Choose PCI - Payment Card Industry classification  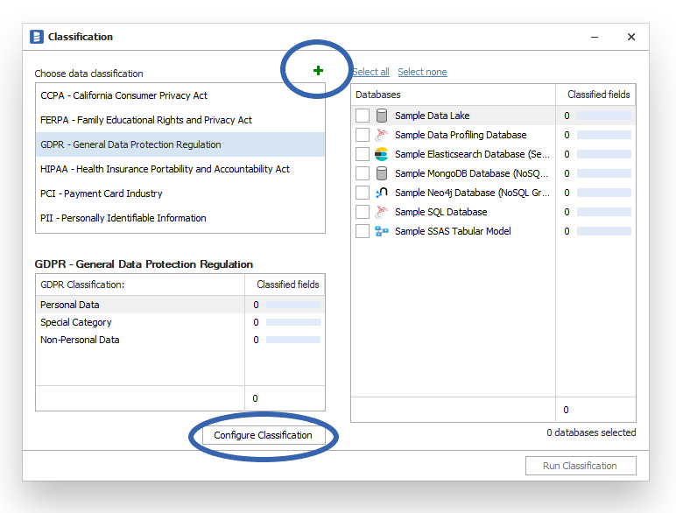point(102,193)
